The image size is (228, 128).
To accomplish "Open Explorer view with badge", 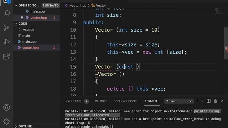I will (x=6, y=2).
